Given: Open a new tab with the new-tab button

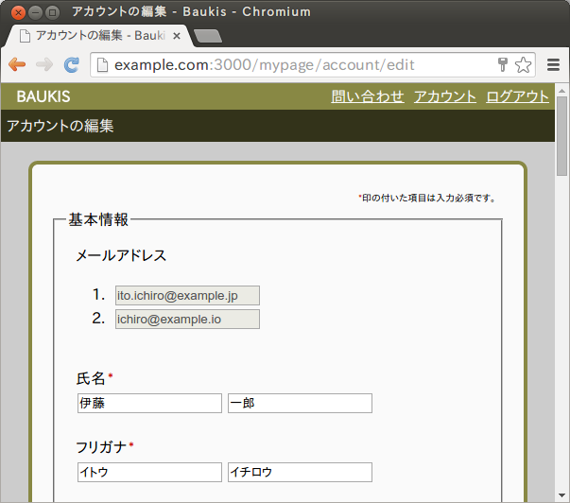Looking at the screenshot, I should point(207,36).
